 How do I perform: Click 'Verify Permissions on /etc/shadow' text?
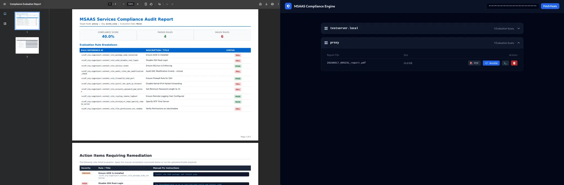coord(162,109)
